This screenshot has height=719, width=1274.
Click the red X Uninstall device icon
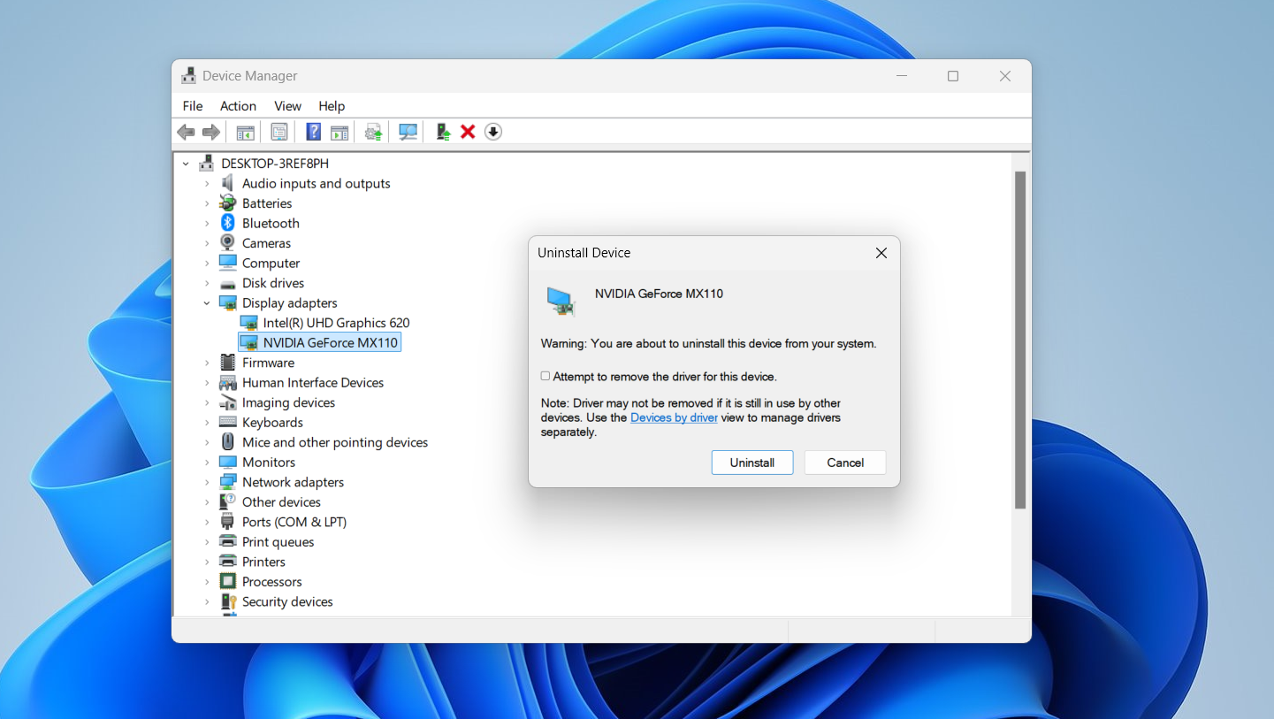tap(468, 132)
